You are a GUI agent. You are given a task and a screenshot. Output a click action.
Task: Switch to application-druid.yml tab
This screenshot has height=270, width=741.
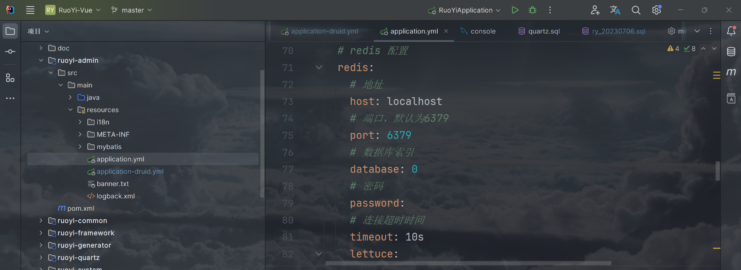320,31
